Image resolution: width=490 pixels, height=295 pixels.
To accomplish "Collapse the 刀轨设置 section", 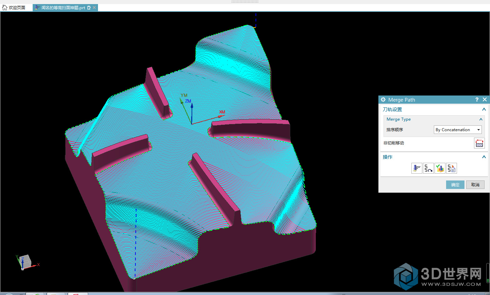I will click(x=484, y=109).
